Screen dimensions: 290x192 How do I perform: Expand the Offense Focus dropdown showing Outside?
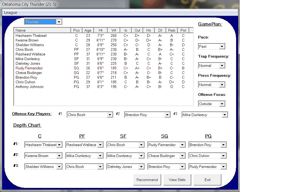[x=211, y=104]
